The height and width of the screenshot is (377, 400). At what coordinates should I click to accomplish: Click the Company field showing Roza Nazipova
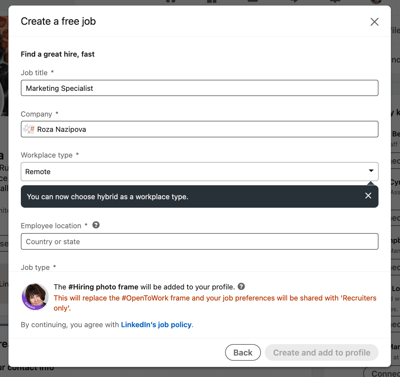pos(199,129)
